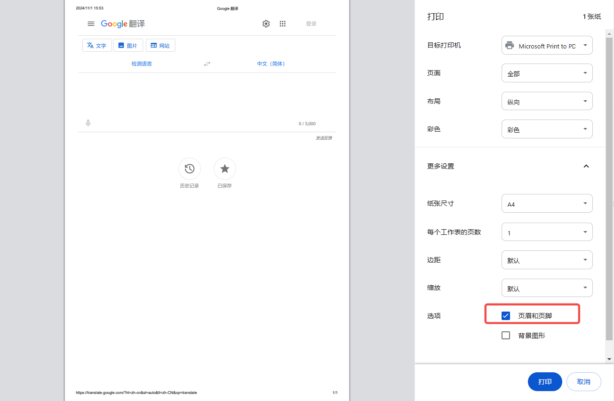Open the 缩放 scale dropdown
614x401 pixels.
[x=547, y=288]
